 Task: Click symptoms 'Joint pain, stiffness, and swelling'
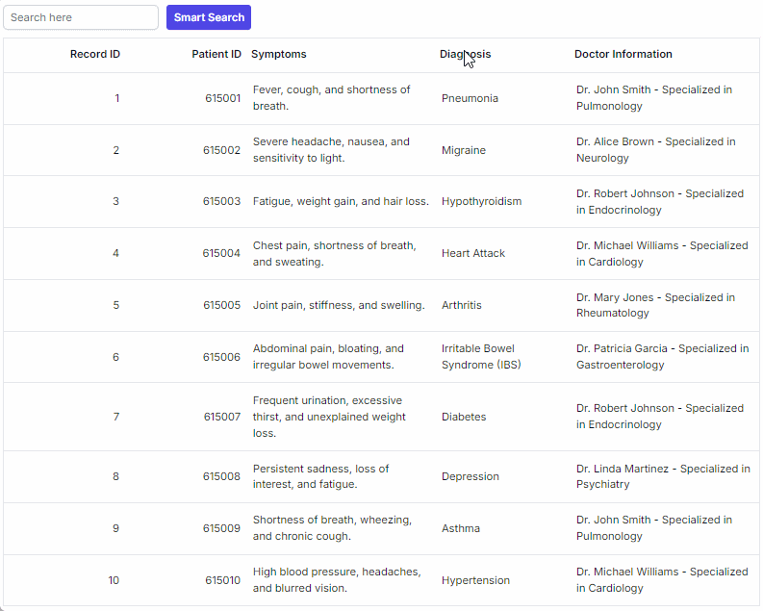click(339, 305)
